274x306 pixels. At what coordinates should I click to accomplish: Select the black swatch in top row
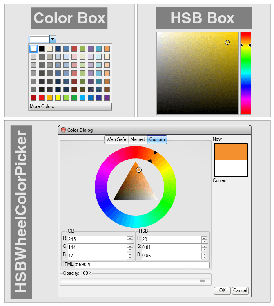(x=41, y=49)
